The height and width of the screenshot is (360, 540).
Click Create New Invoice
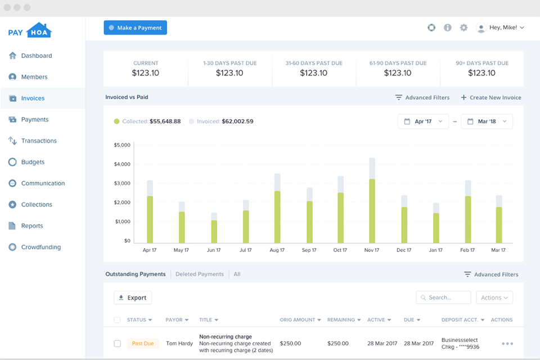coord(490,97)
